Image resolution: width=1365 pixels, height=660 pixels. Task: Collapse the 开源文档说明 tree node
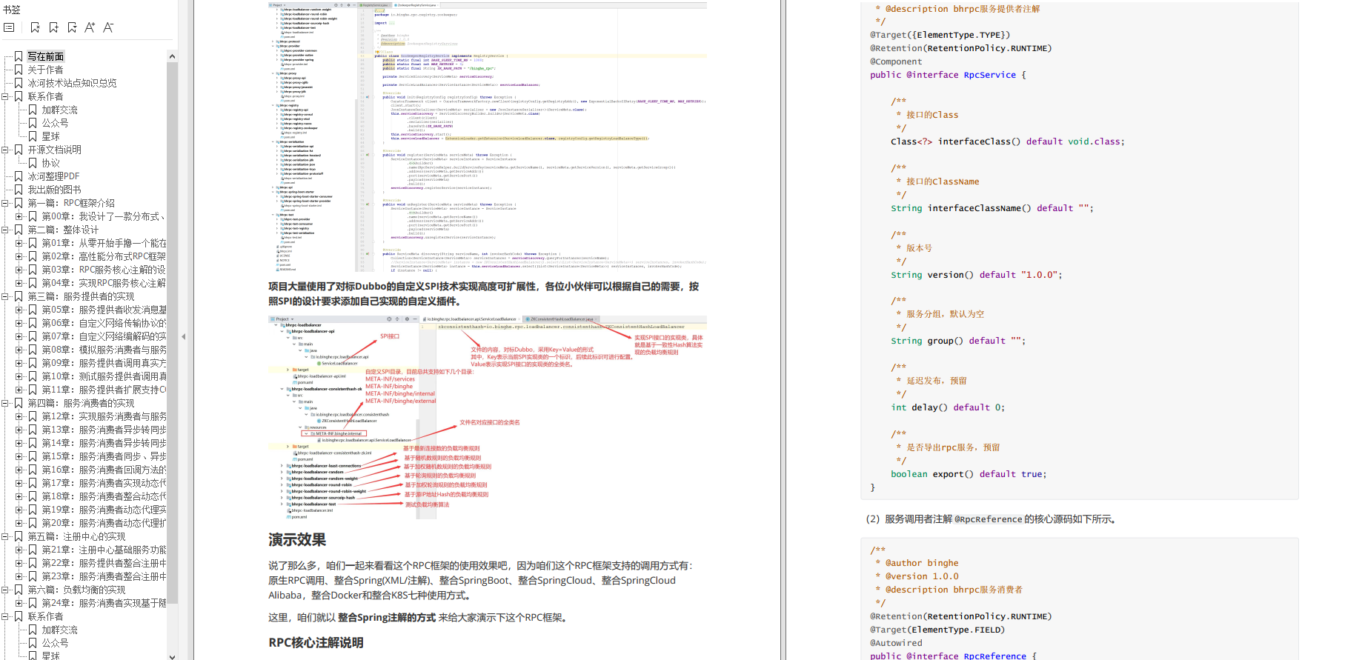click(x=6, y=150)
